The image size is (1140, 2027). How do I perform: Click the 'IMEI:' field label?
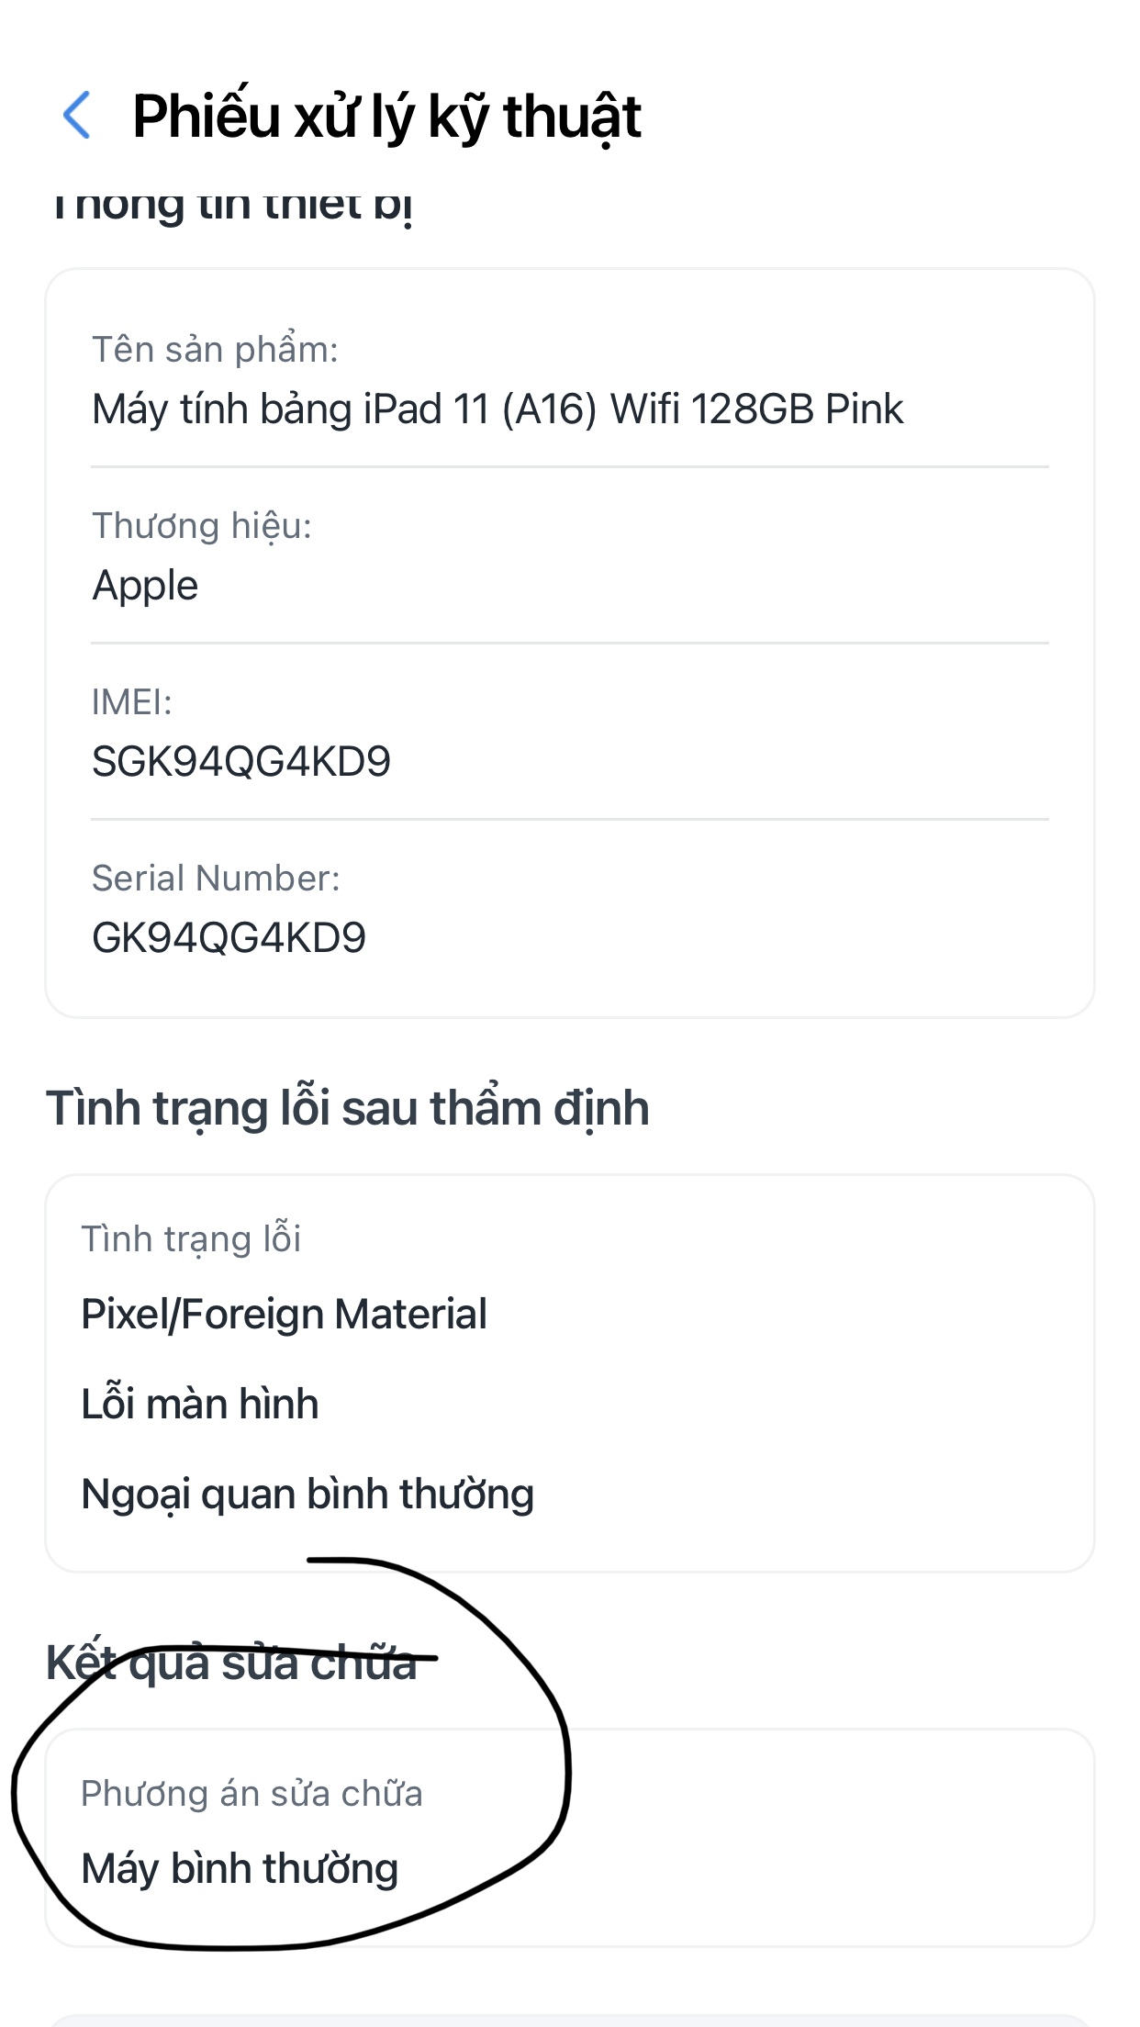131,702
